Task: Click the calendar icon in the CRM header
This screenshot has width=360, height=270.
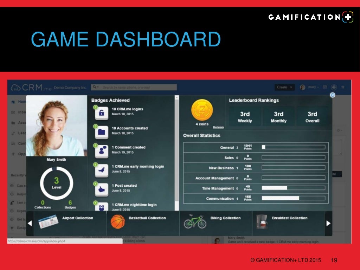Action: point(324,87)
